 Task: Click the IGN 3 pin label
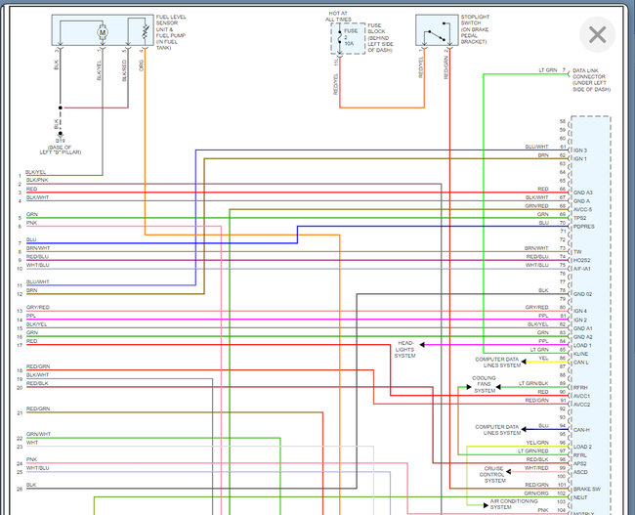tap(581, 150)
